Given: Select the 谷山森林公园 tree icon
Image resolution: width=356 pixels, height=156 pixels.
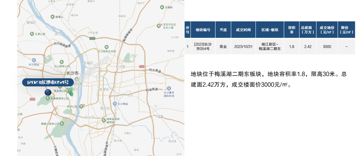Looking at the screenshot, I should pos(61,62).
